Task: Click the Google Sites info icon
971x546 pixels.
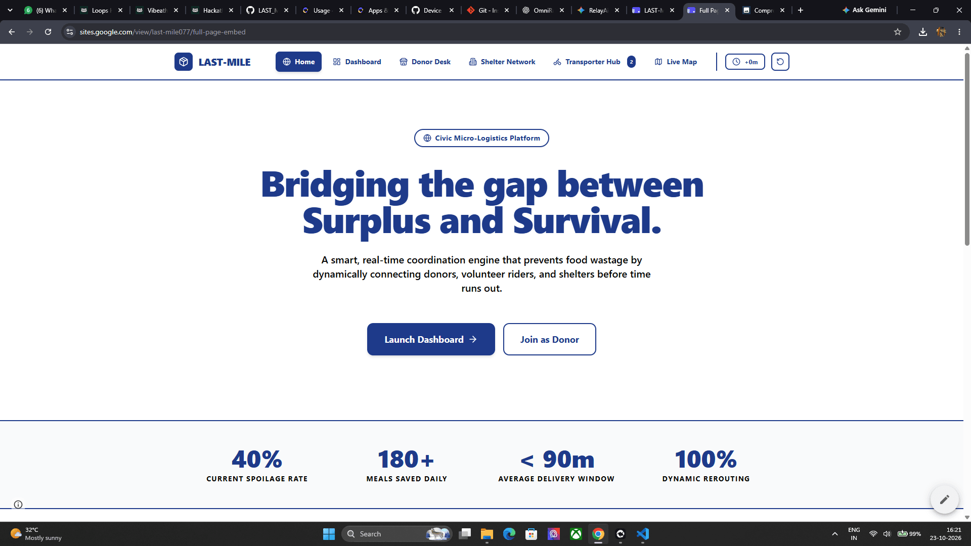Action: (18, 505)
